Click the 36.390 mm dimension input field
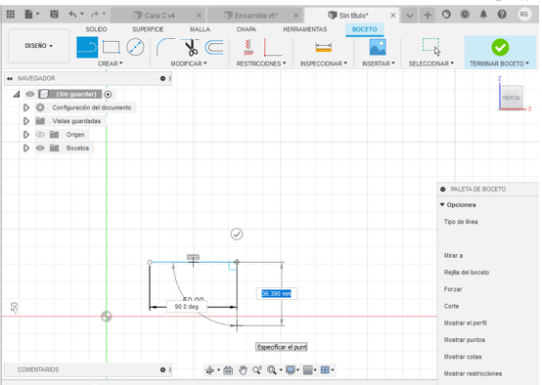Screen dimensions: 542x385 pyautogui.click(x=277, y=294)
